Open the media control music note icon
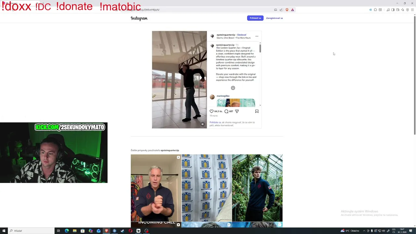Image resolution: width=416 pixels, height=234 pixels. click(388, 10)
